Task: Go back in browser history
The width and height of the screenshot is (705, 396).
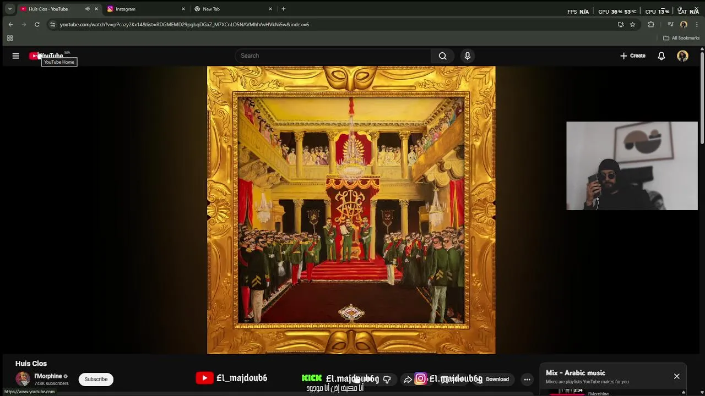Action: (x=10, y=24)
